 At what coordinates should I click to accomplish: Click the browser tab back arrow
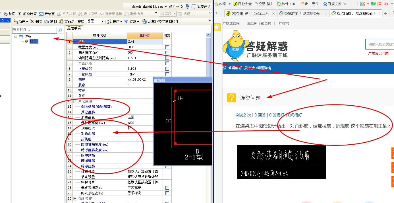(x=217, y=13)
